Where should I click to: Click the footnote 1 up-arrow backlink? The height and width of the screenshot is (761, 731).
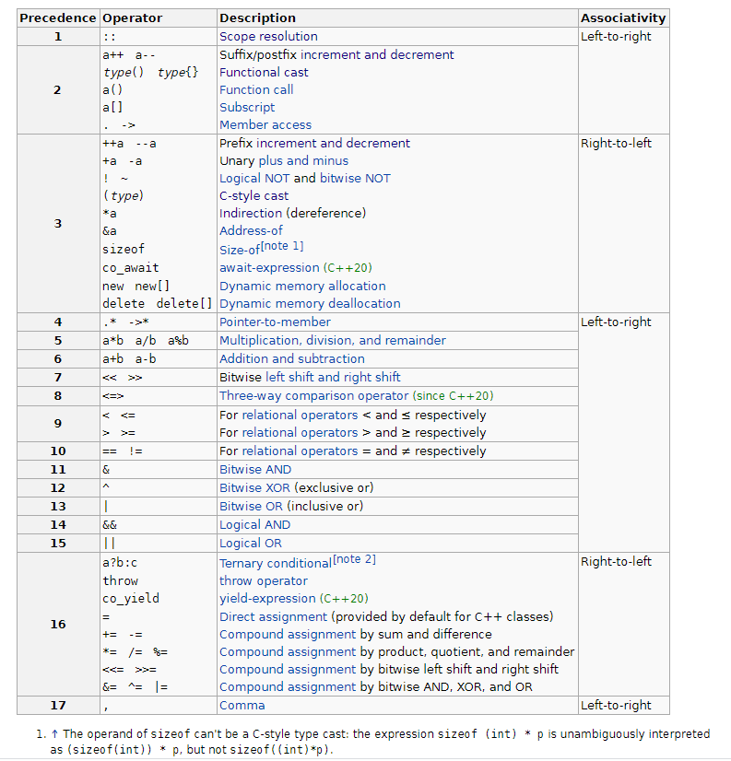(x=53, y=734)
